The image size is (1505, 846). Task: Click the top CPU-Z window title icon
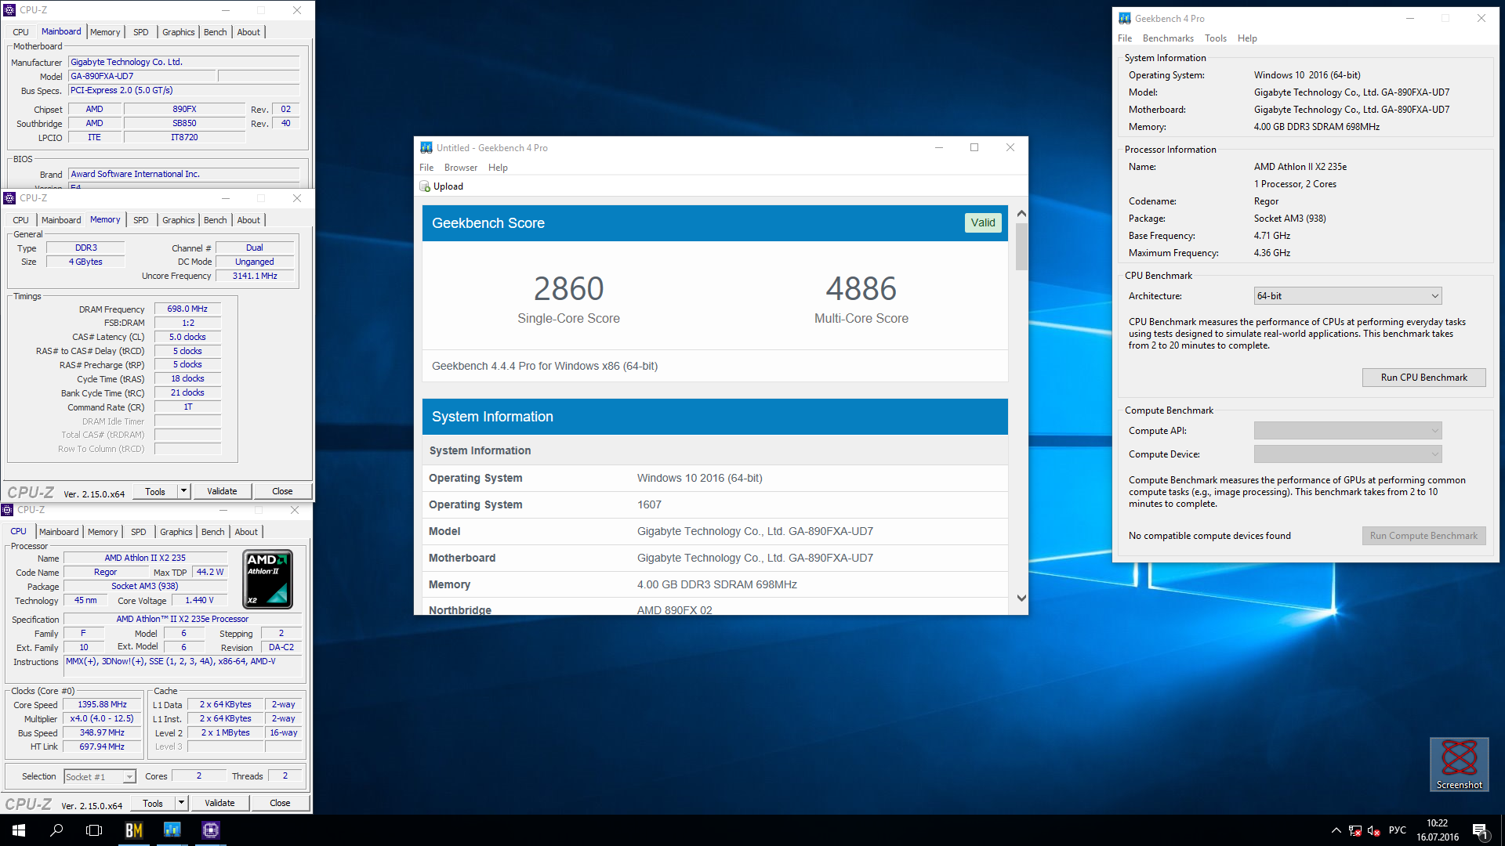(9, 10)
